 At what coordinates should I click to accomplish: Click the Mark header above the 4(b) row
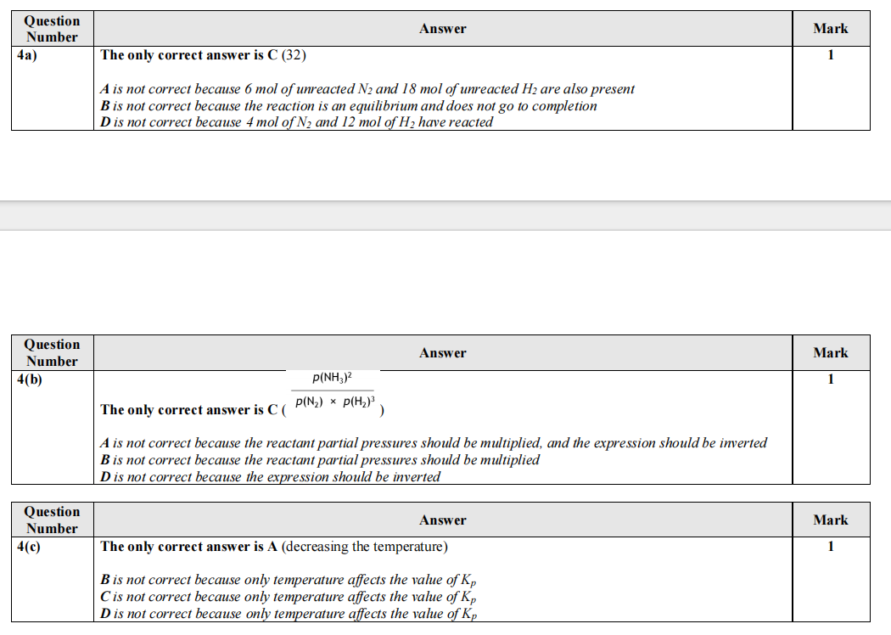tap(830, 353)
